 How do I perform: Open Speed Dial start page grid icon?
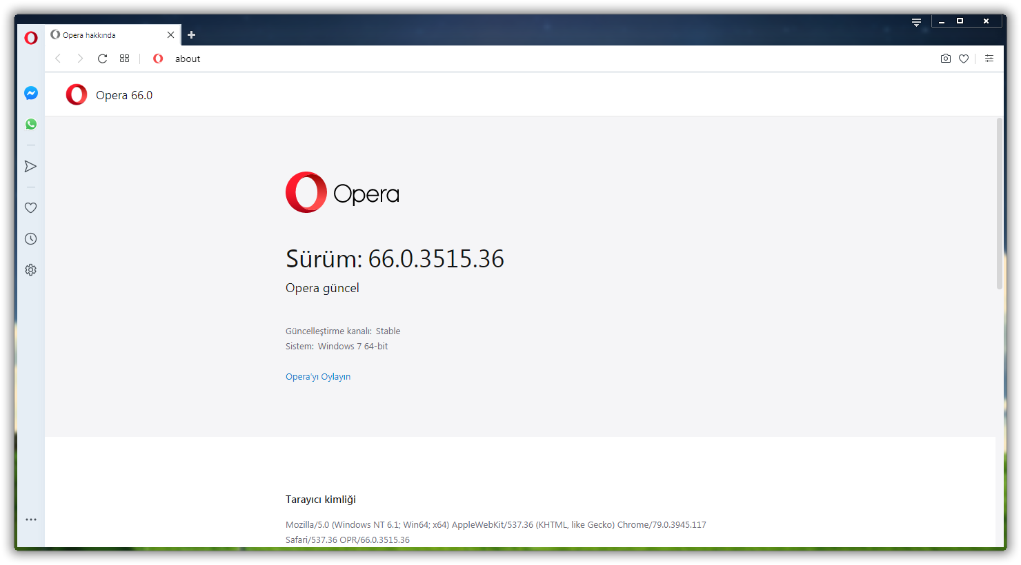[125, 59]
